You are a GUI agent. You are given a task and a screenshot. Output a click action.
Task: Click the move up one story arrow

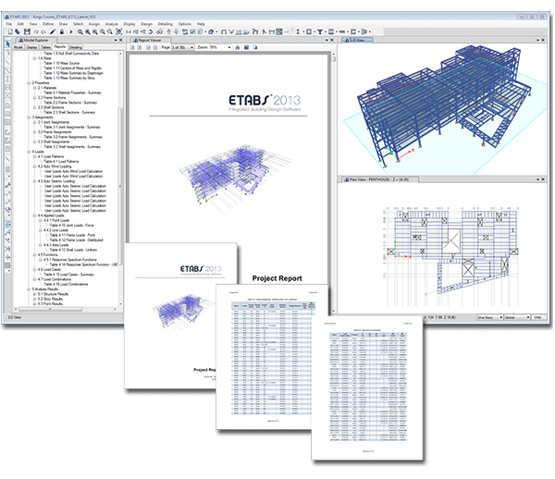pos(169,31)
